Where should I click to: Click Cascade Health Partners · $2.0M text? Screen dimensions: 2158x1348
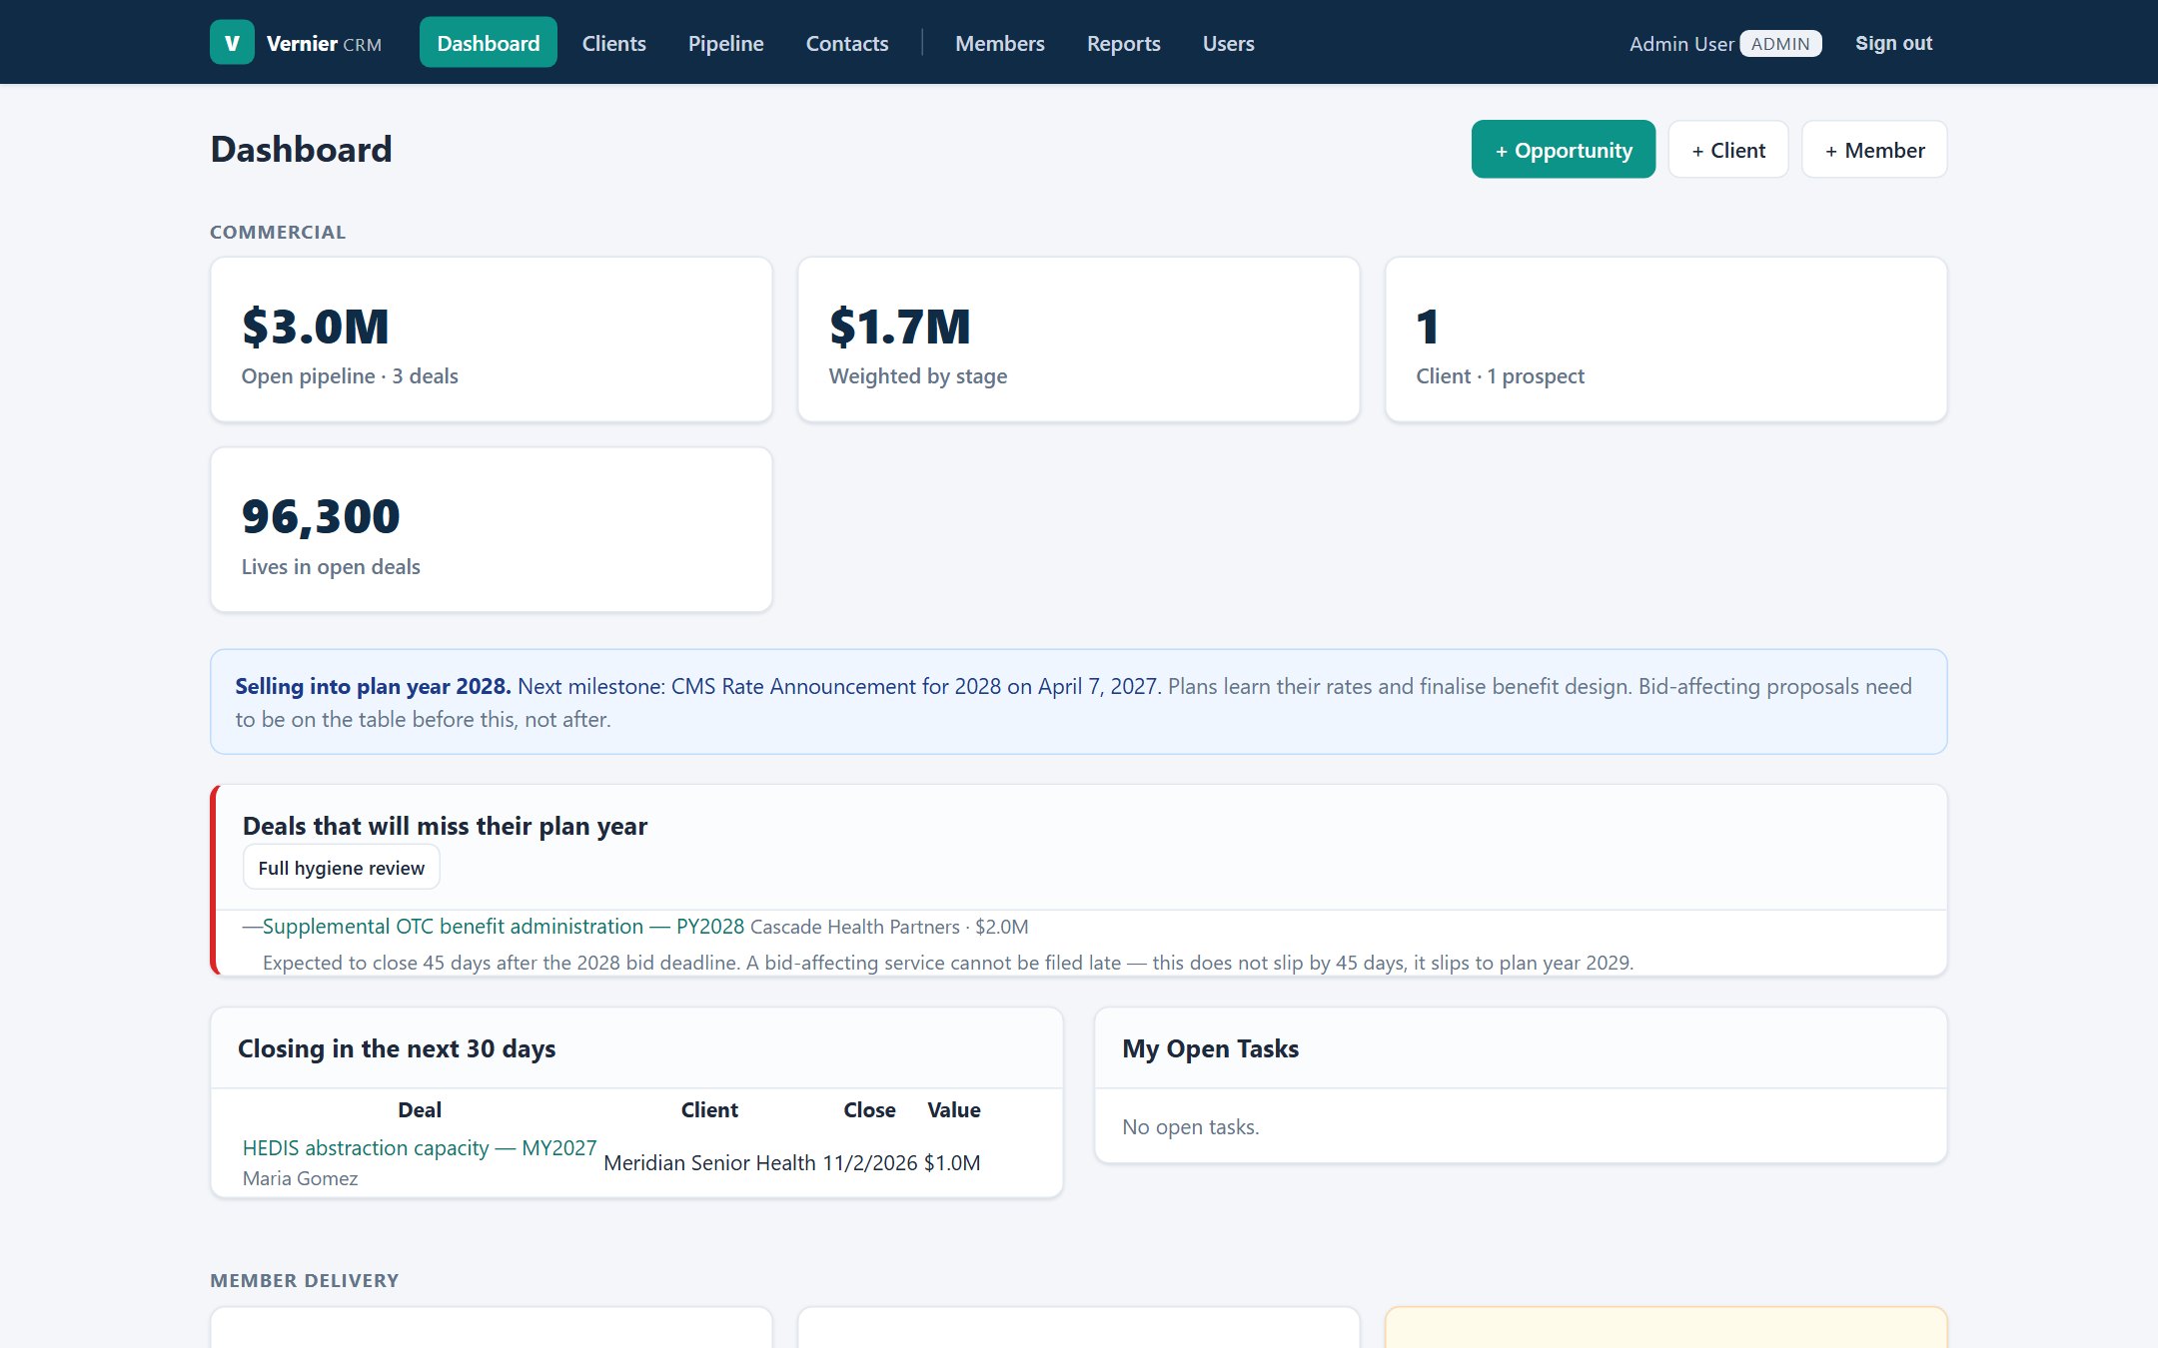(x=889, y=927)
